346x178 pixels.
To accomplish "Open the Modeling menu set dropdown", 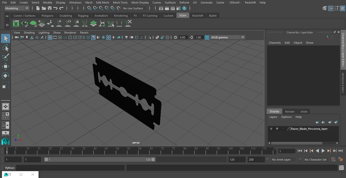I will tap(17, 8).
